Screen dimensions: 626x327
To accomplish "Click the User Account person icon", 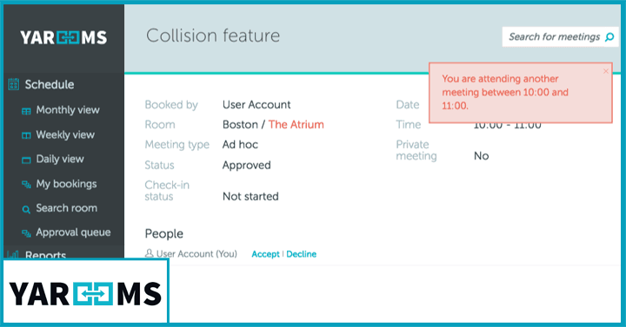I will 149,253.
